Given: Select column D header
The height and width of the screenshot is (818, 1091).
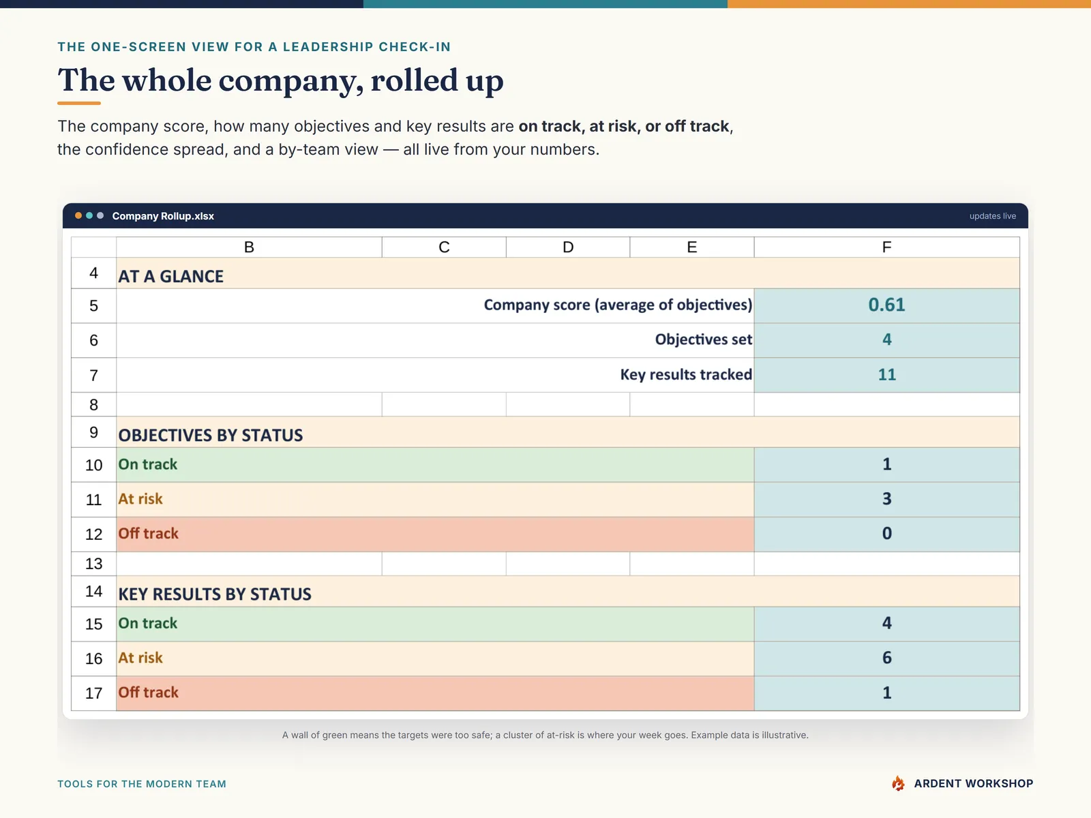Looking at the screenshot, I should pos(568,247).
